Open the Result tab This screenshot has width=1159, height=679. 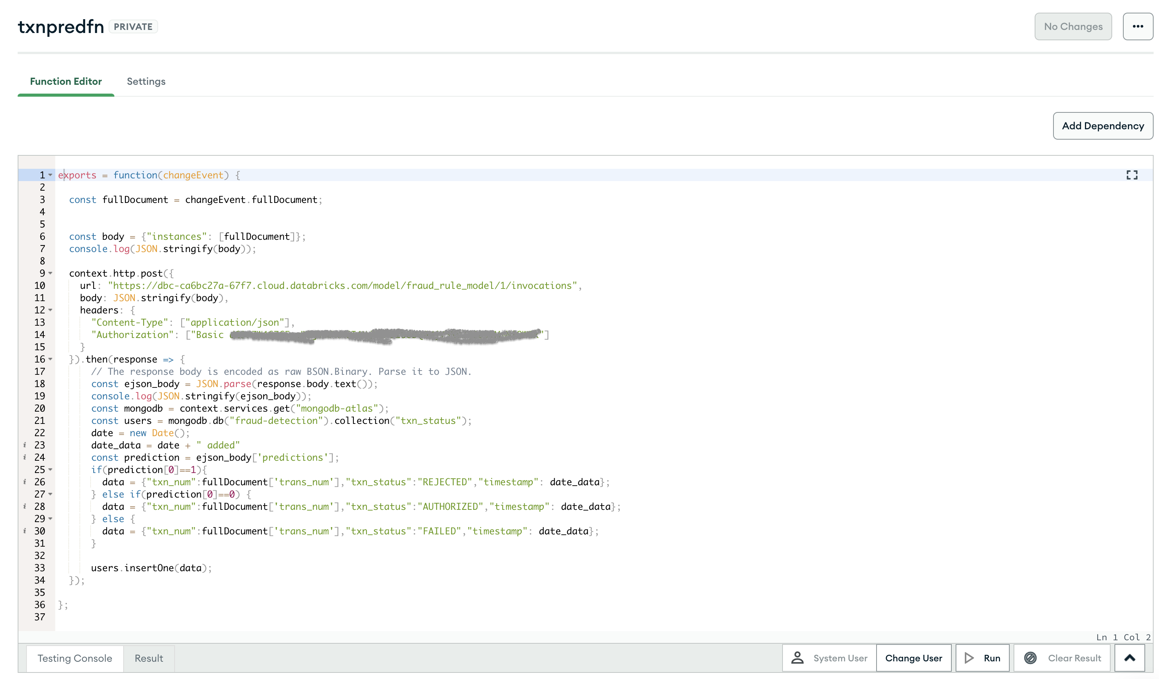tap(149, 658)
